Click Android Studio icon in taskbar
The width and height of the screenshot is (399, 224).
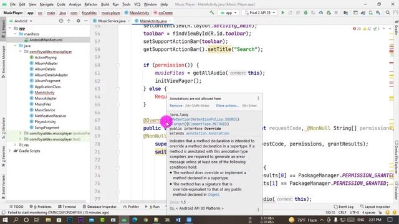[x=124, y=220]
